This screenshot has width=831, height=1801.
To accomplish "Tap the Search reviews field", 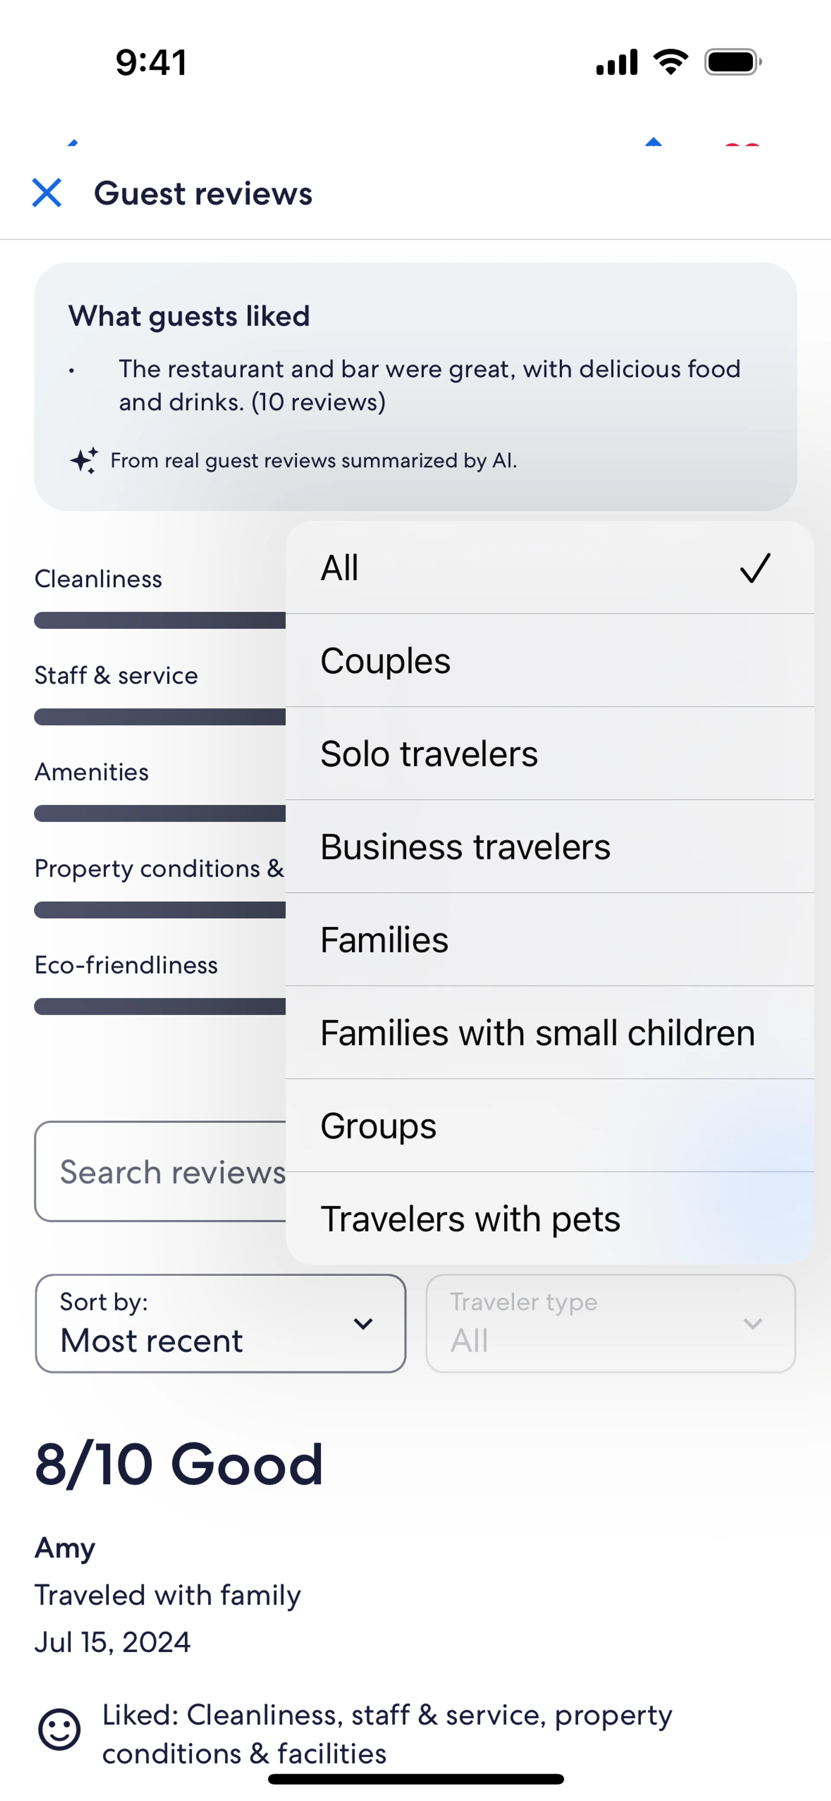I will tap(161, 1172).
